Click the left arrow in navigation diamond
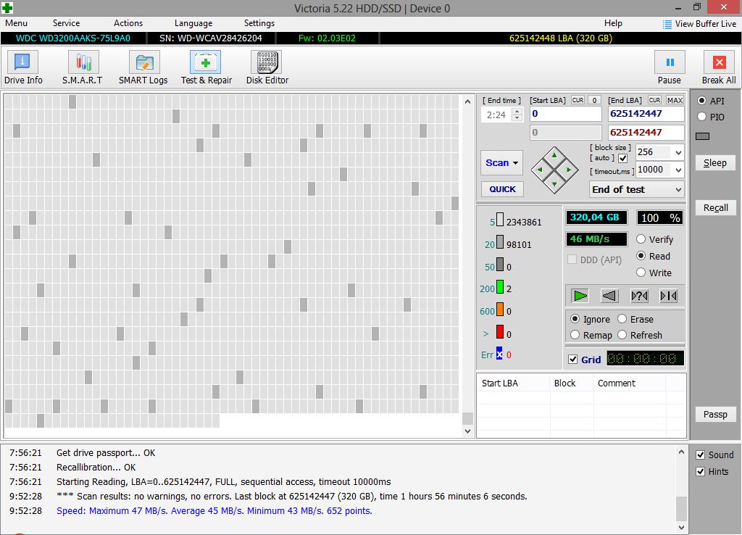This screenshot has height=535, width=742. point(540,170)
